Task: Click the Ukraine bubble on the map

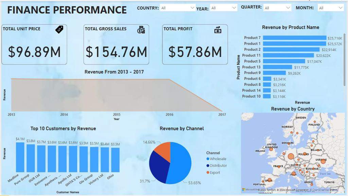Action: point(323,161)
